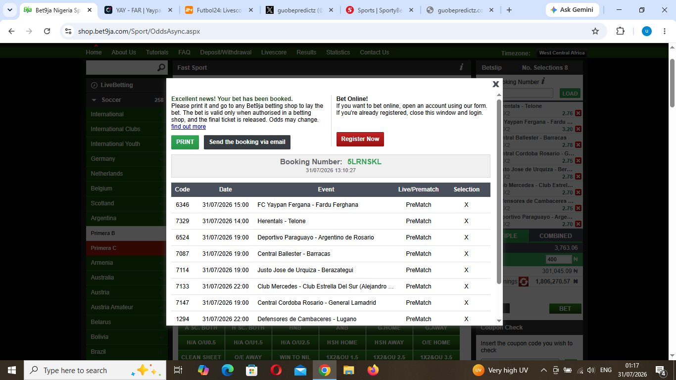The height and width of the screenshot is (380, 676).
Task: Bookmark this page with the star icon
Action: coord(595,31)
